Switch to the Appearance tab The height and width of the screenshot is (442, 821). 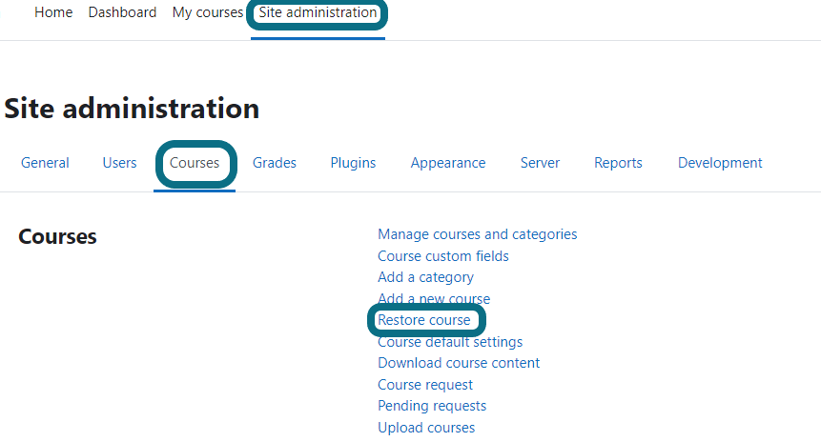448,163
